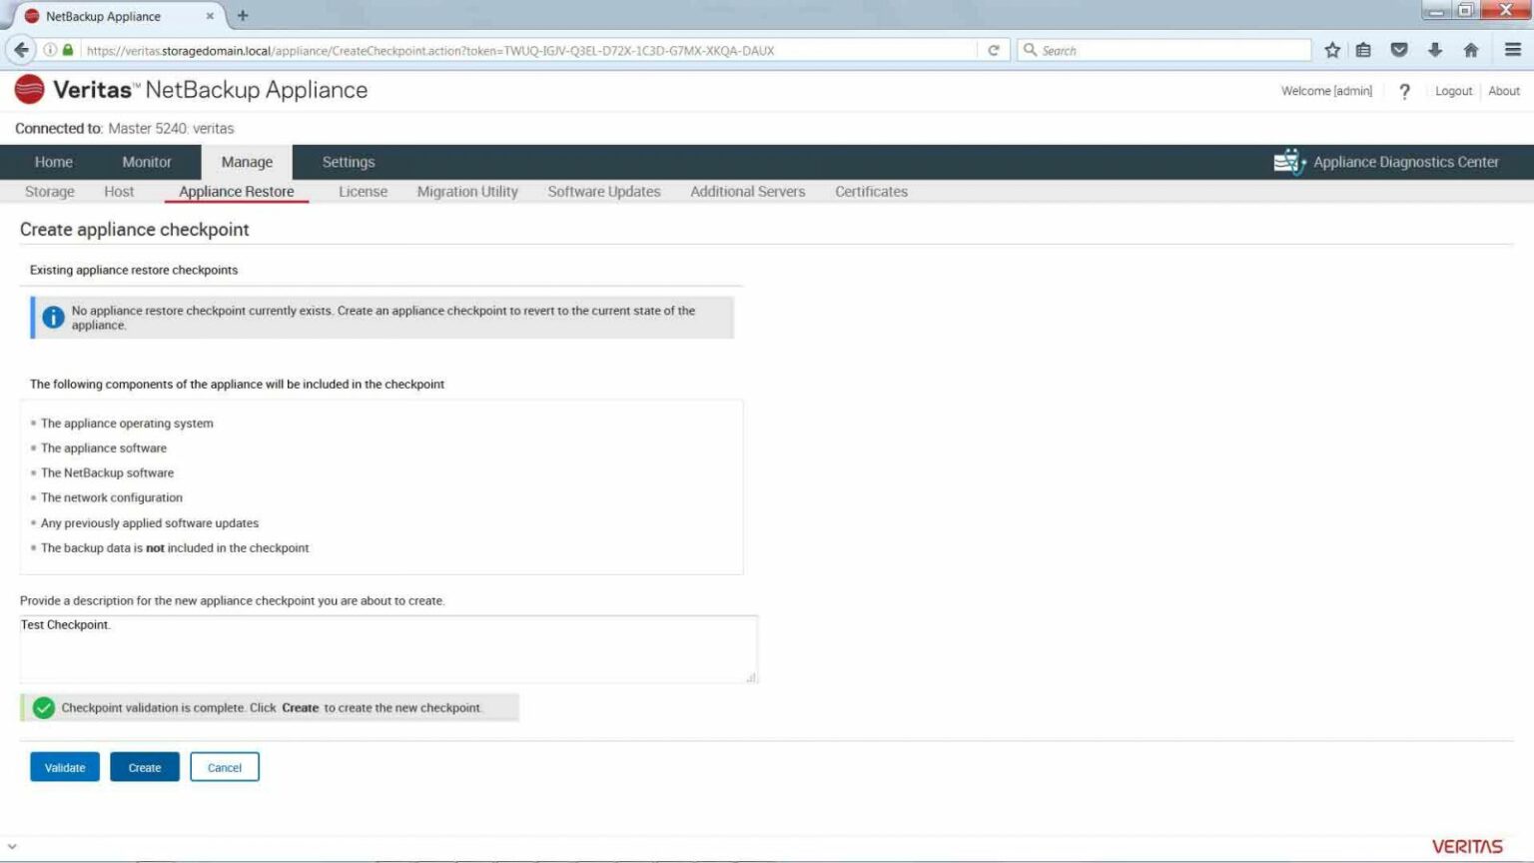Reload the page with the refresh icon
This screenshot has width=1534, height=863.
pyautogui.click(x=993, y=50)
